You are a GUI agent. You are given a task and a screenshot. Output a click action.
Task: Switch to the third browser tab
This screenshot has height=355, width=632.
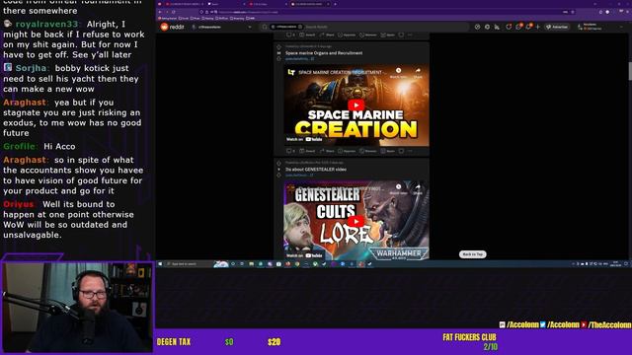pos(268,4)
